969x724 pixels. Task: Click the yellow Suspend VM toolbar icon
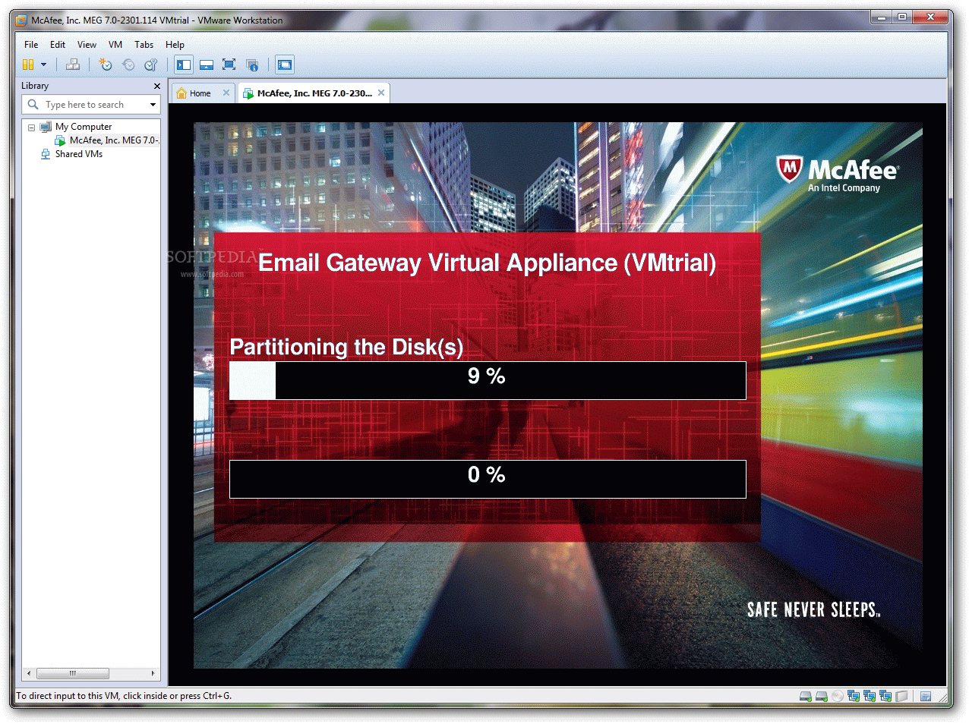(x=28, y=65)
